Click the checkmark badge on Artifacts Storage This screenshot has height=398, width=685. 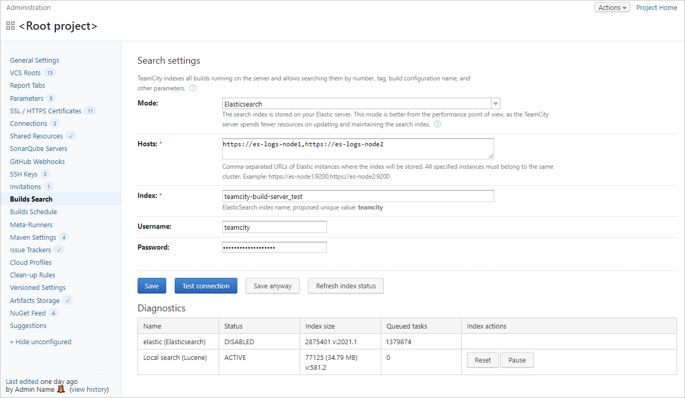point(67,300)
